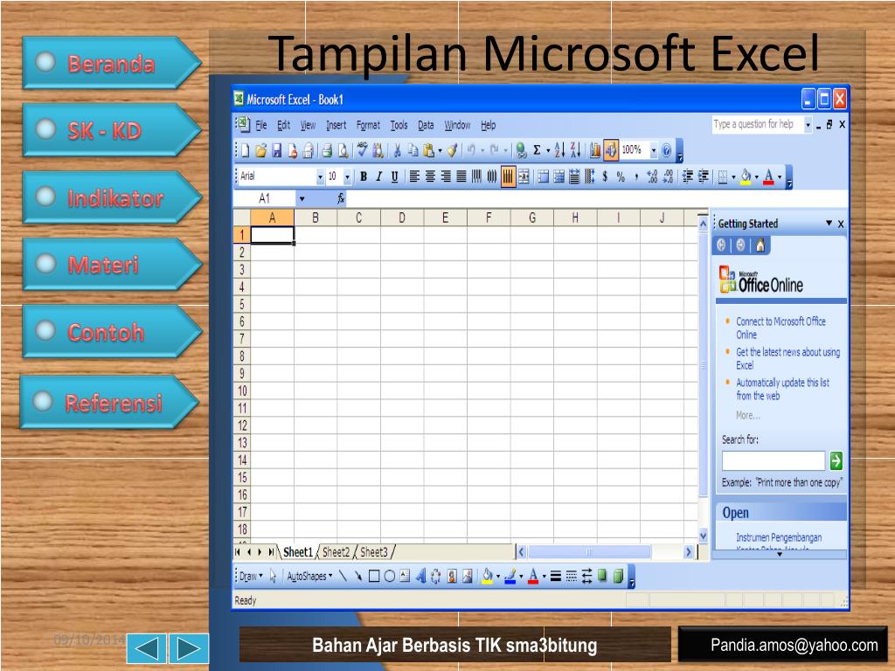
Task: Click the Cut scissors icon
Action: (x=397, y=150)
